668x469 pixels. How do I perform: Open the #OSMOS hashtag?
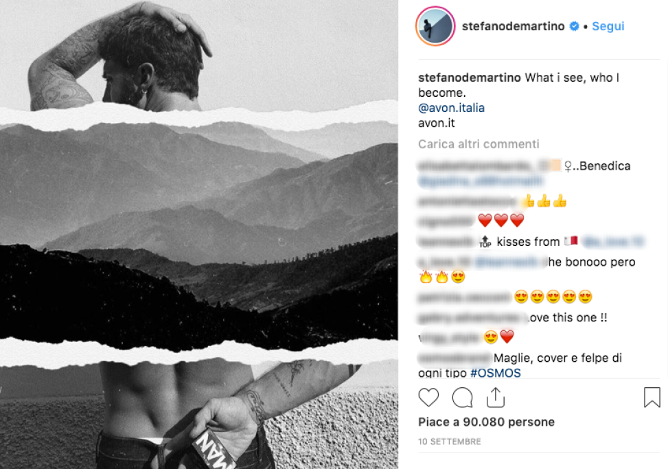[496, 373]
